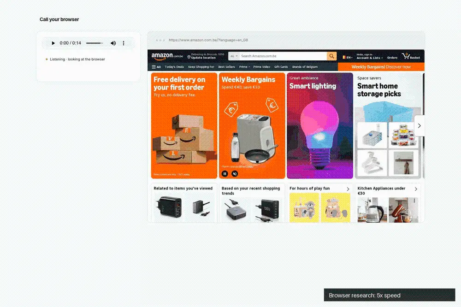This screenshot has height=307, width=461.
Task: Click the Smart home storage picks heading
Action: 379,90
